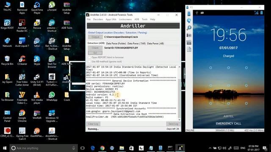This screenshot has width=271, height=152.
Task: Select the Control Panel desktop icon
Action: tap(7, 116)
